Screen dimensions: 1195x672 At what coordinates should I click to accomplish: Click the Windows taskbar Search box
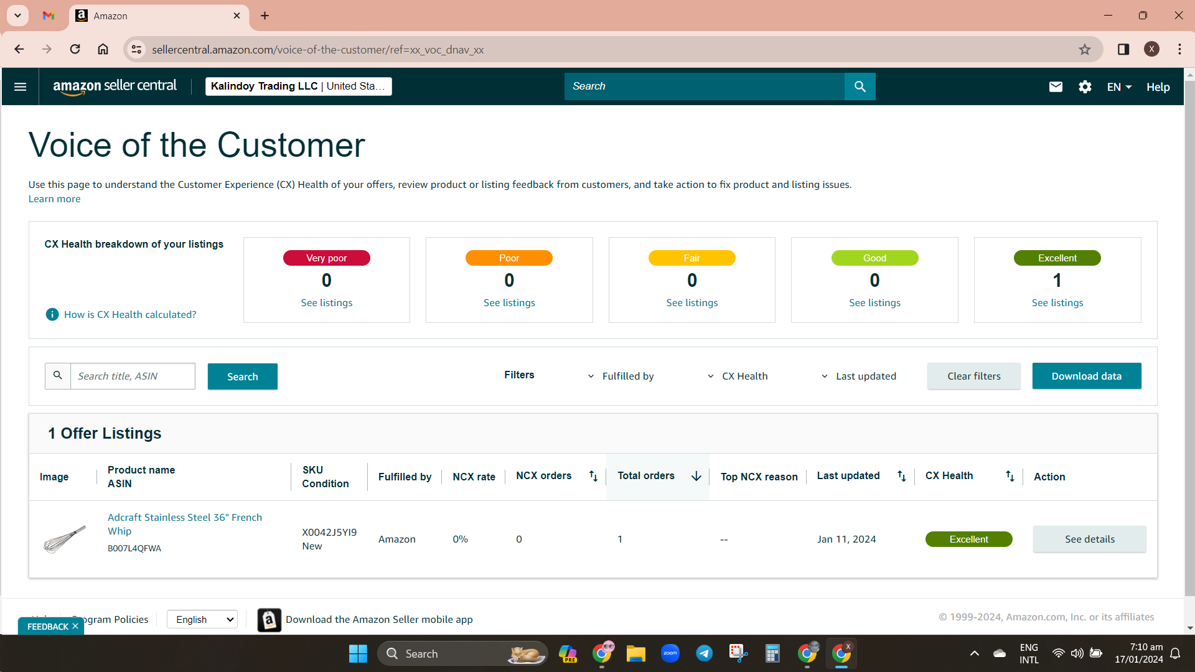(x=462, y=653)
